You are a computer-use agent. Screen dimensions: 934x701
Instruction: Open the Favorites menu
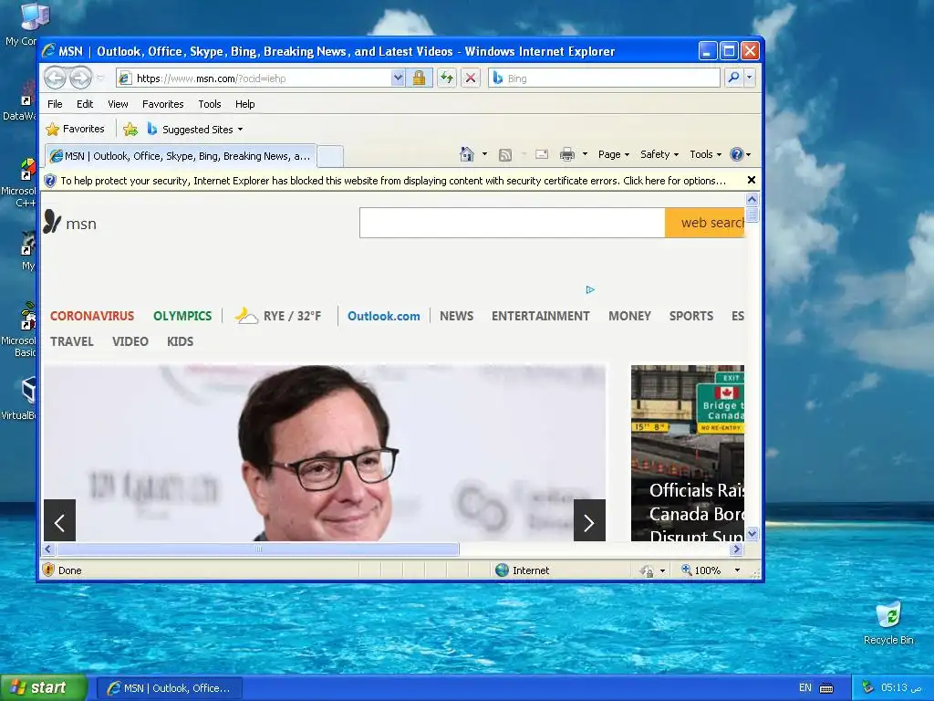[x=162, y=104]
